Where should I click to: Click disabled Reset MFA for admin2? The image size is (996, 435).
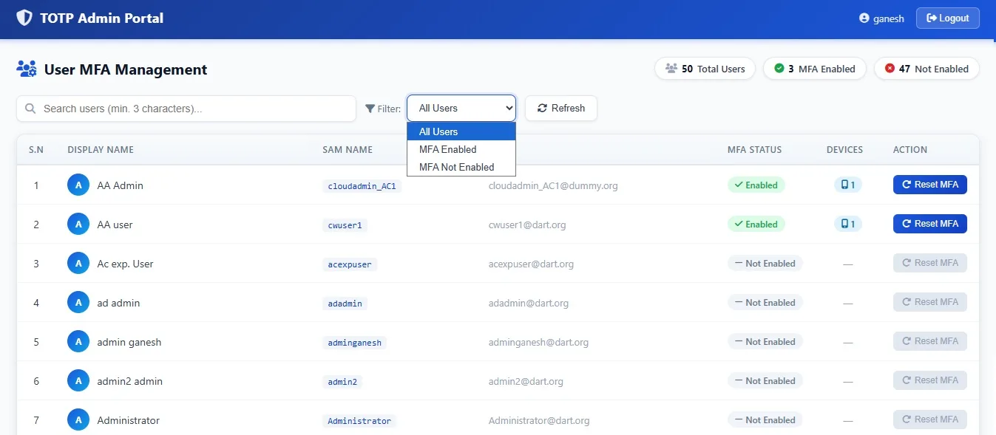click(930, 380)
